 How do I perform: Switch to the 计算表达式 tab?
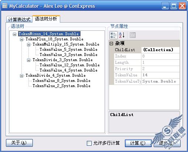click(19, 19)
